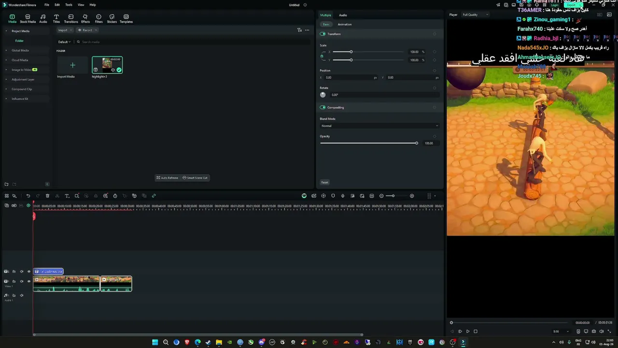The image size is (618, 348).
Task: Mute the Audio 1 track
Action: tap(21, 295)
